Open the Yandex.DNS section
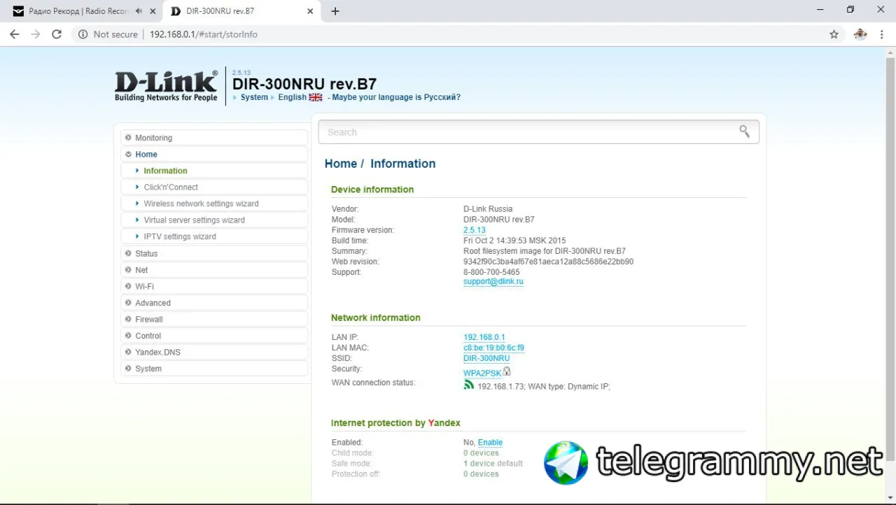This screenshot has height=505, width=896. click(214, 352)
